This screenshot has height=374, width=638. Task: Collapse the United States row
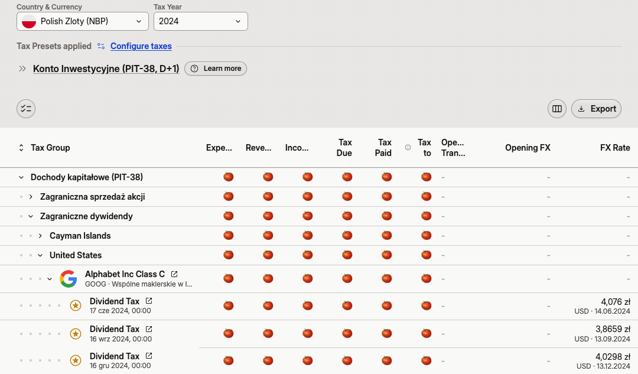40,255
